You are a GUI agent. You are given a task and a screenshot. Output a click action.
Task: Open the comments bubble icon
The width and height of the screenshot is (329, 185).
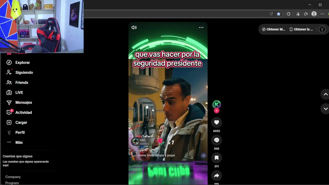coord(216,140)
